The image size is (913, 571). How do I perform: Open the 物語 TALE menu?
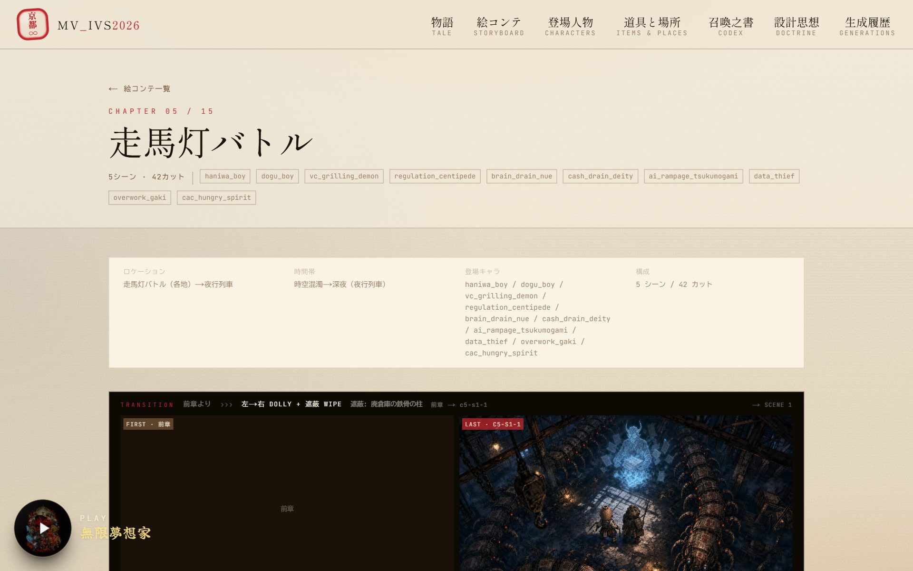442,26
